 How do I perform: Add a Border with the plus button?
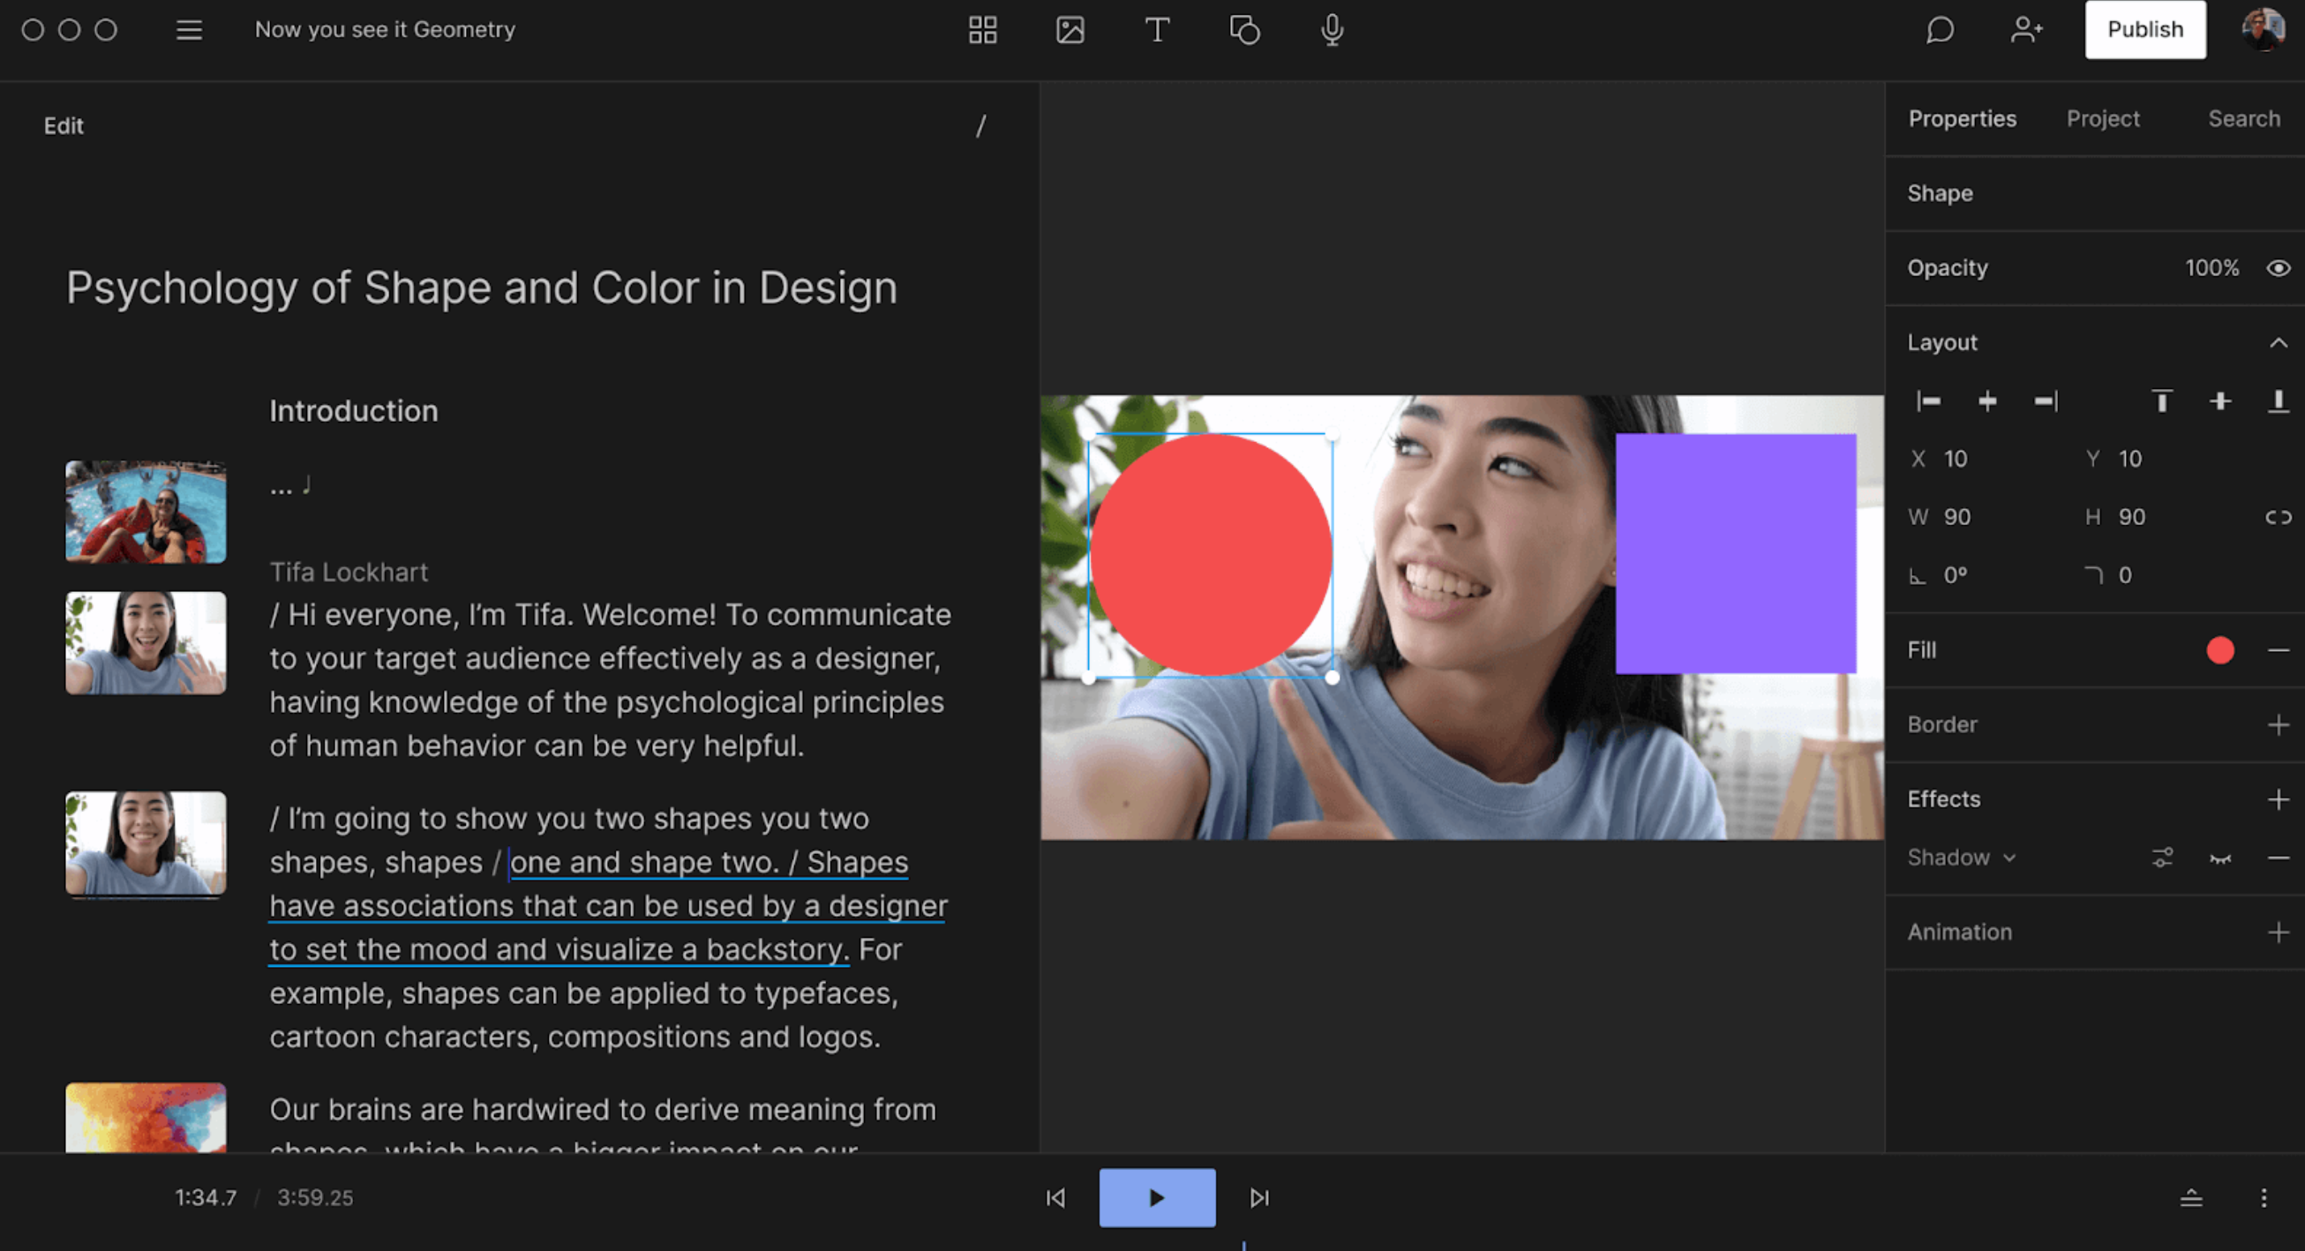[x=2279, y=724]
